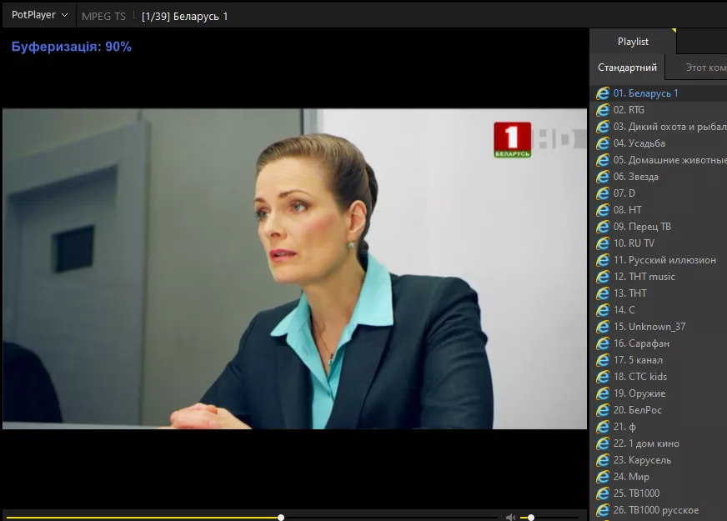
Task: Click the icon beside Русский иллюзион
Action: [602, 260]
